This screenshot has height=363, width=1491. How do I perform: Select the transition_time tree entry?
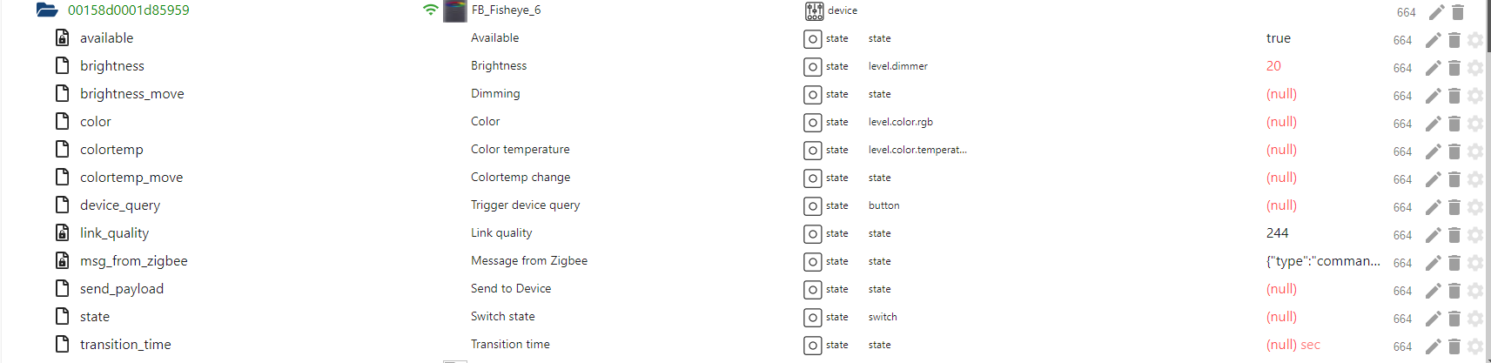pos(125,345)
